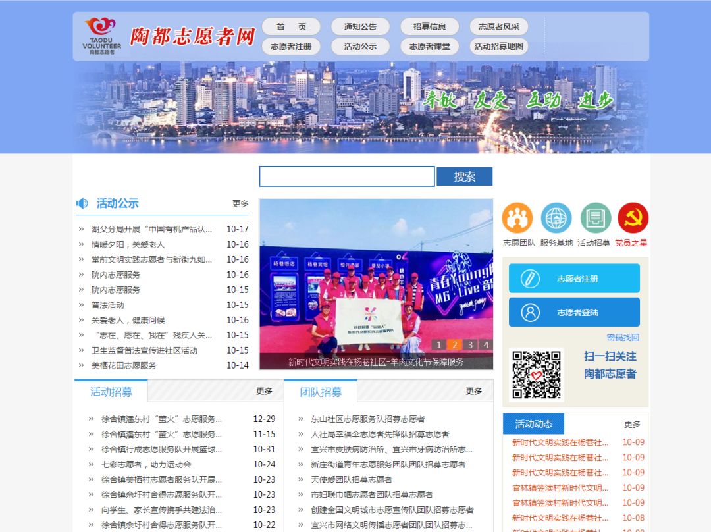711x532 pixels.
Task: Open 情暖夕阳，关爱老人 announcement
Action: (128, 244)
